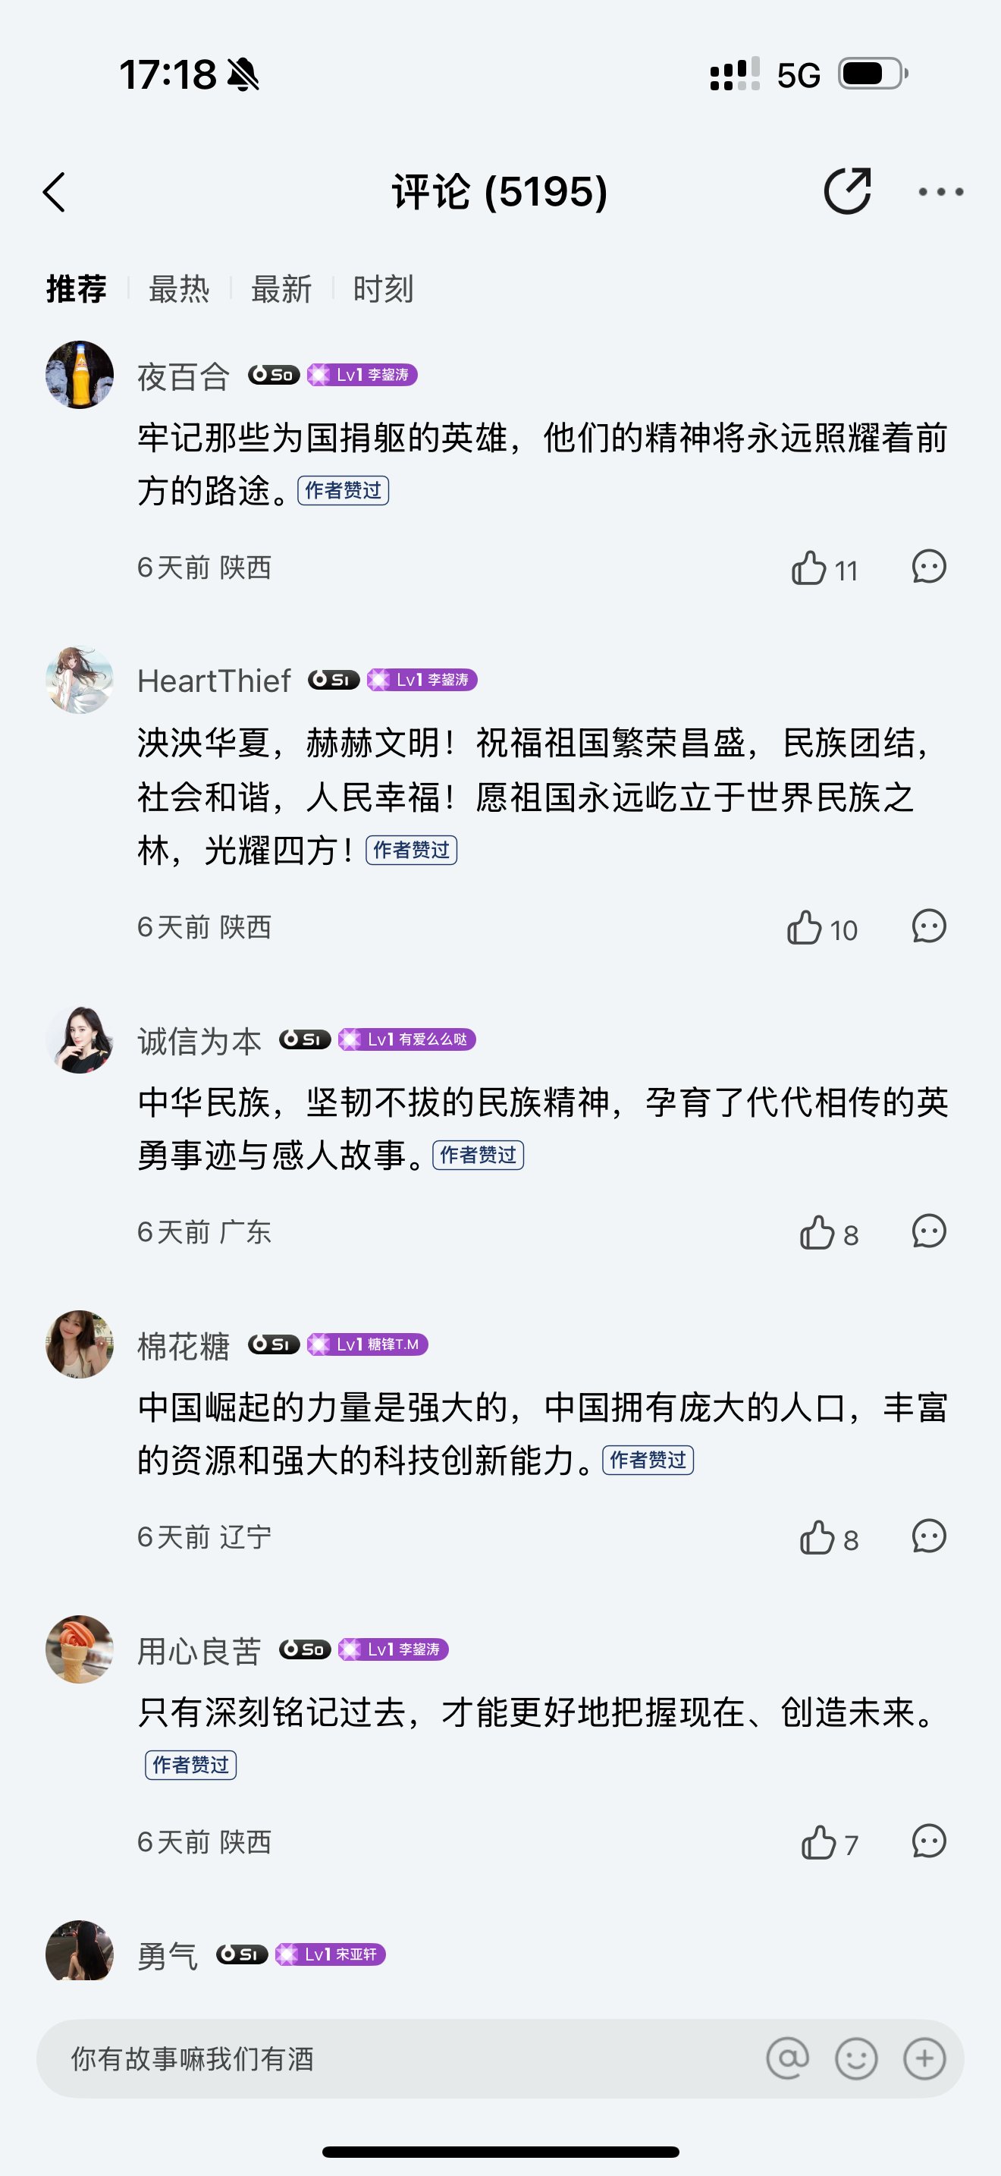Like HeartThief's comment with 10 likes

(x=805, y=927)
